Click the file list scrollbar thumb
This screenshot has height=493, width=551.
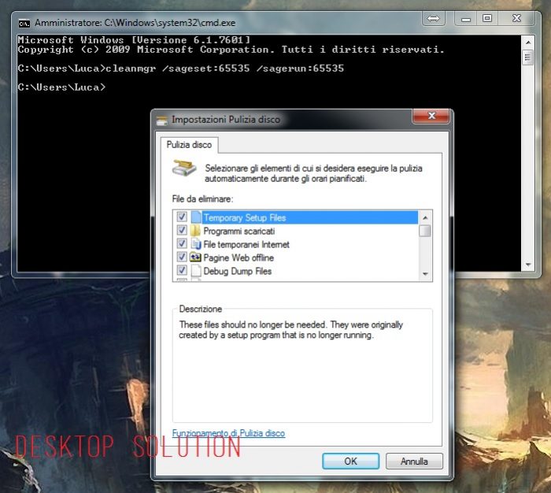pos(425,231)
